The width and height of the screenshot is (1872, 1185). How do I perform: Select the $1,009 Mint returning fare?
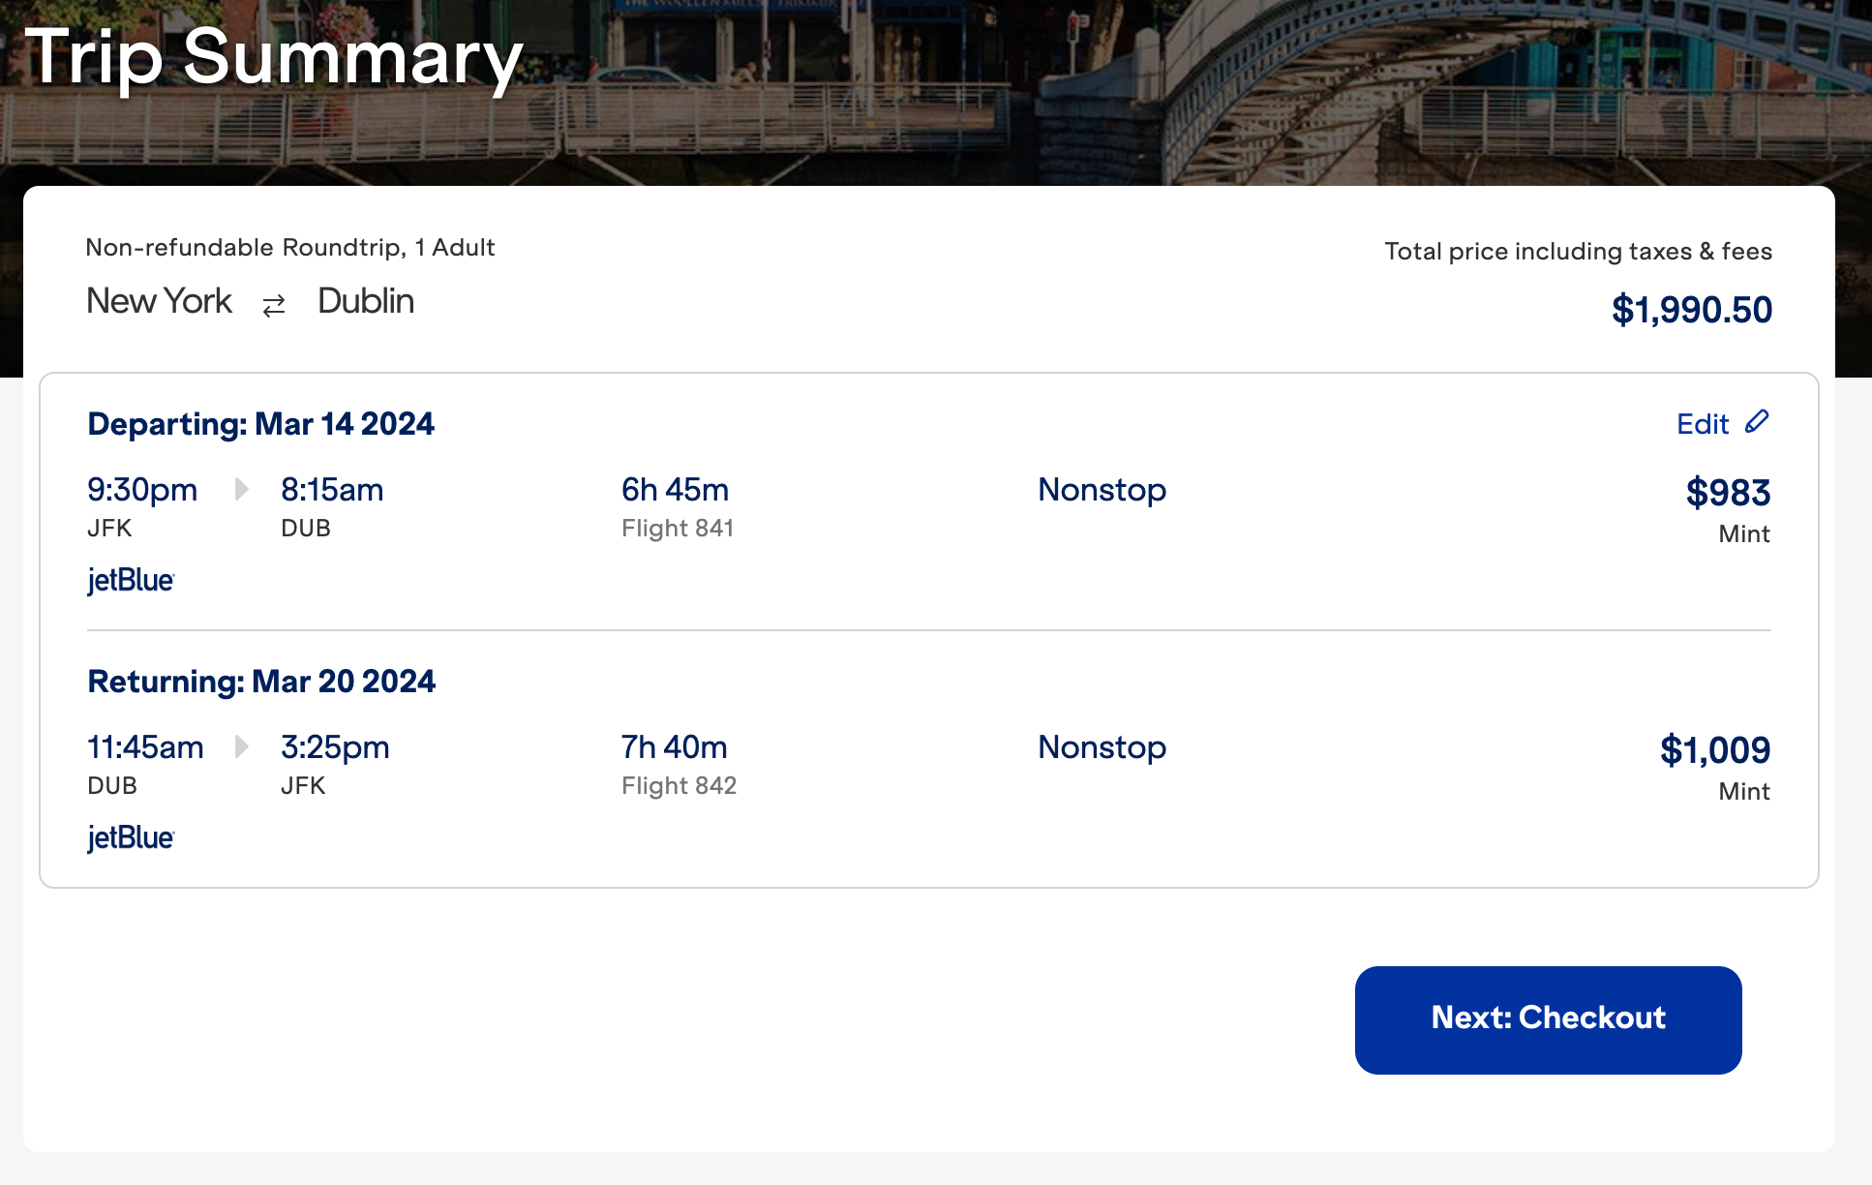(1716, 750)
